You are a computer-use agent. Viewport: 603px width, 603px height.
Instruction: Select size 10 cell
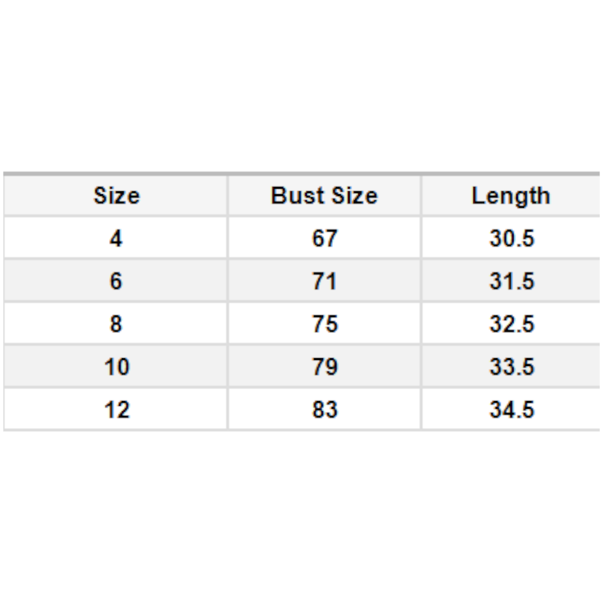point(116,367)
